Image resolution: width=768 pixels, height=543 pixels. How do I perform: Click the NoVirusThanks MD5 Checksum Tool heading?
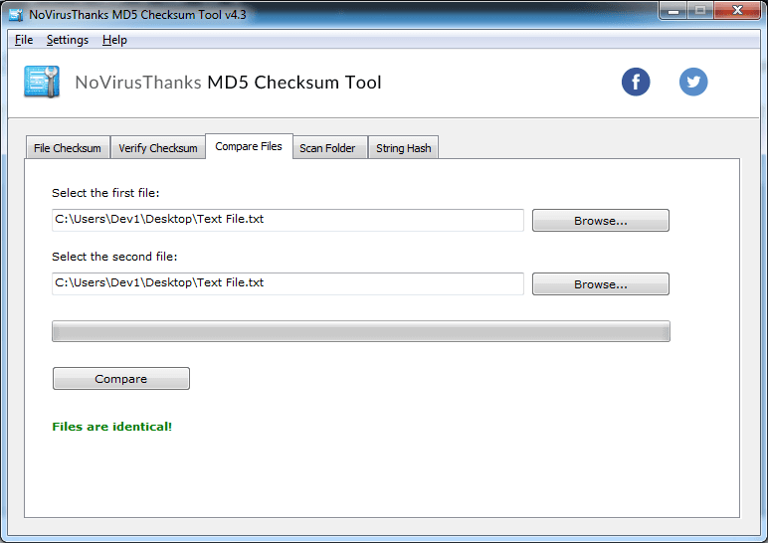click(x=228, y=83)
